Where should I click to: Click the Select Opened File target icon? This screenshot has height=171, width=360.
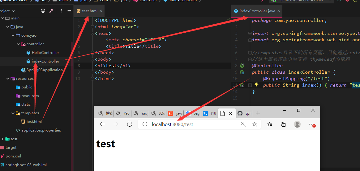[x=43, y=11]
